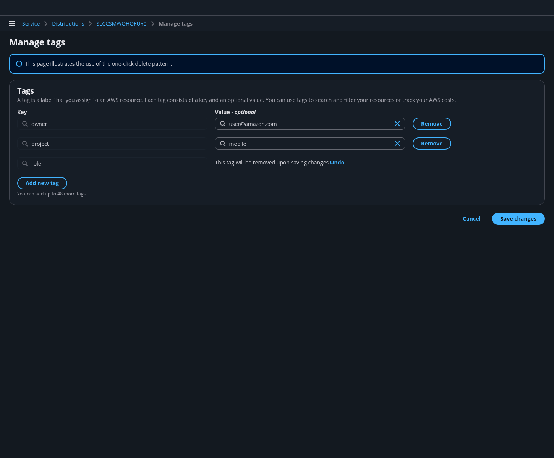Image resolution: width=554 pixels, height=458 pixels.
Task: Navigate to Distributions breadcrumb
Action: (68, 24)
